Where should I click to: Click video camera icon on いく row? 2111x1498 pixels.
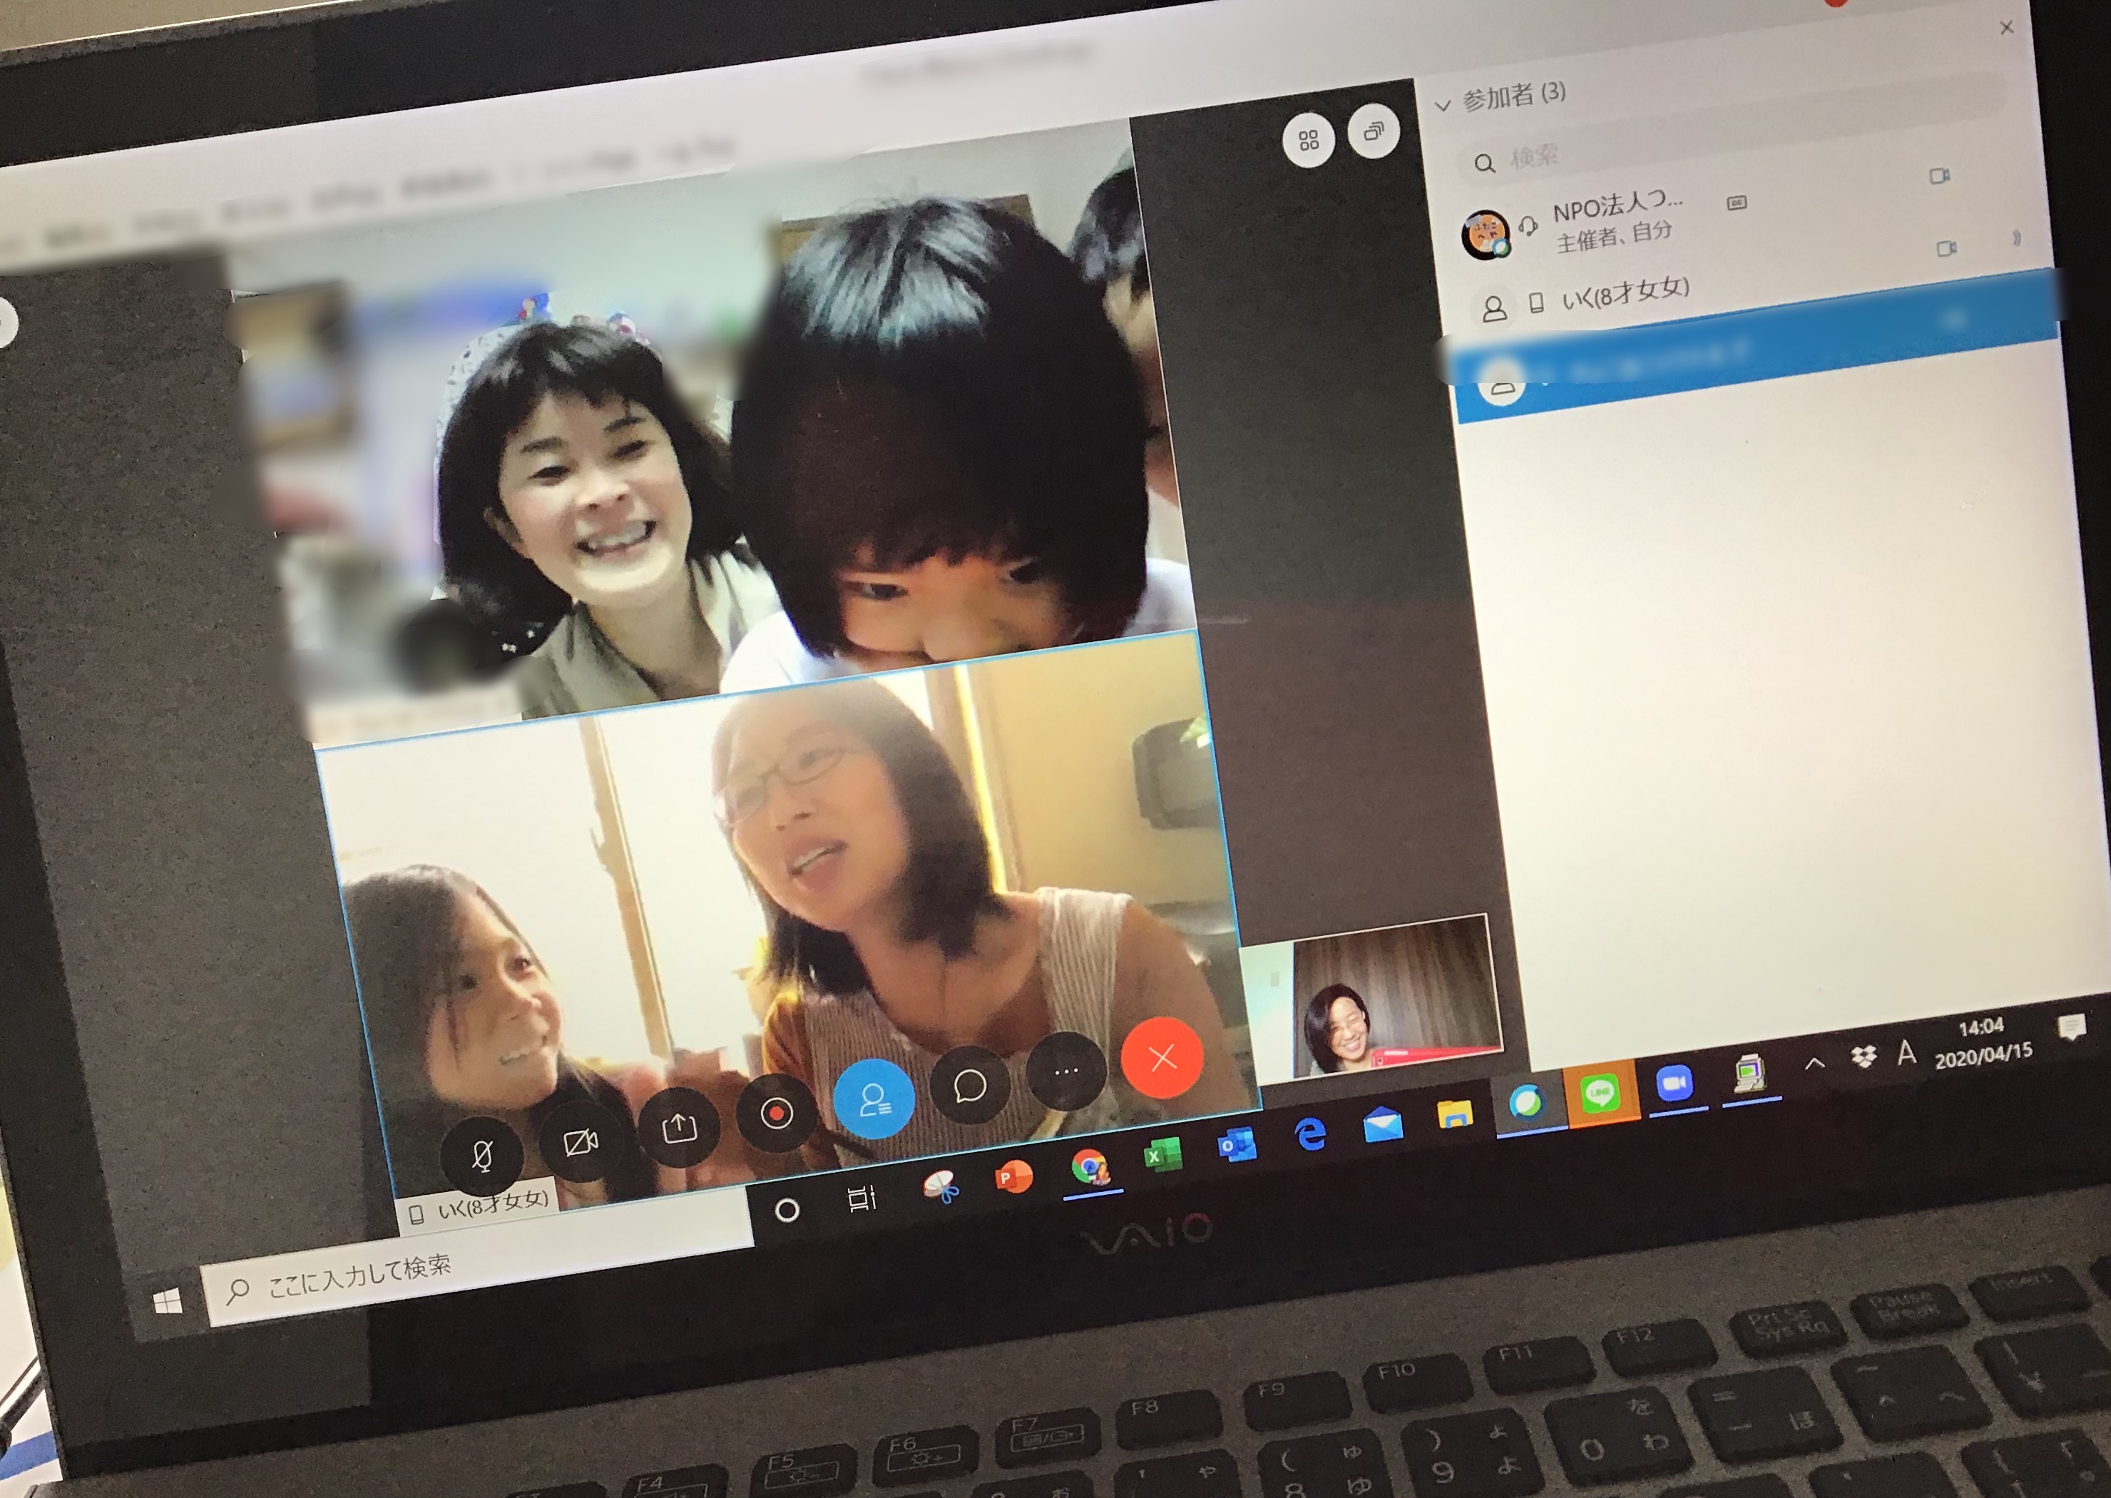pyautogui.click(x=1947, y=248)
